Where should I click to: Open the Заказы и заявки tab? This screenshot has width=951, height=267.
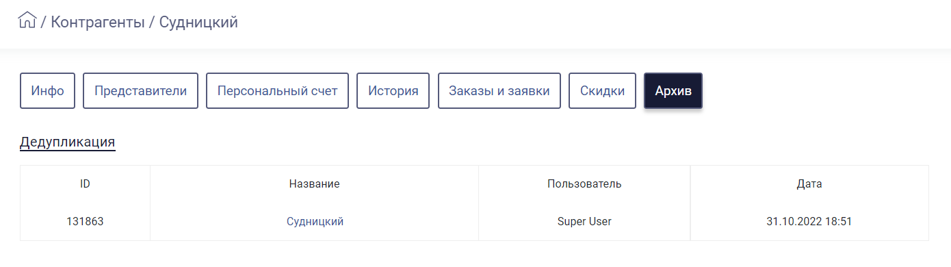(x=499, y=90)
